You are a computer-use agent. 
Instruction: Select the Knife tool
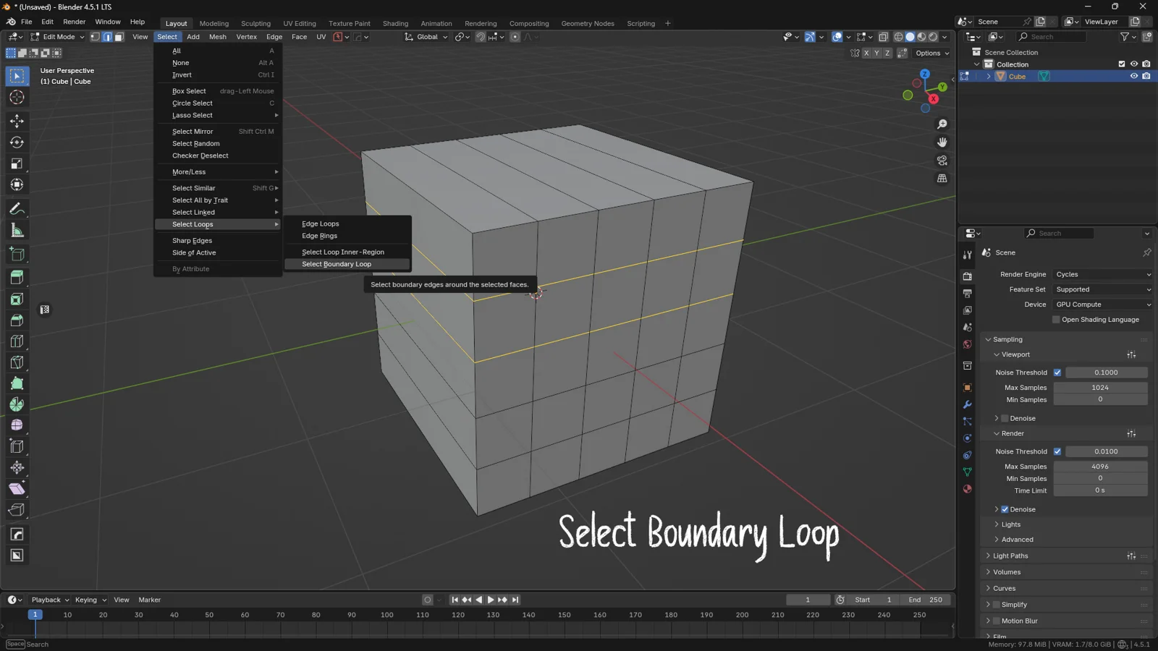tap(17, 362)
